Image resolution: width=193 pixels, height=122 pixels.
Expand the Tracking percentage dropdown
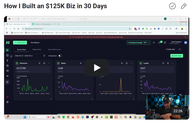[x=139, y=43]
